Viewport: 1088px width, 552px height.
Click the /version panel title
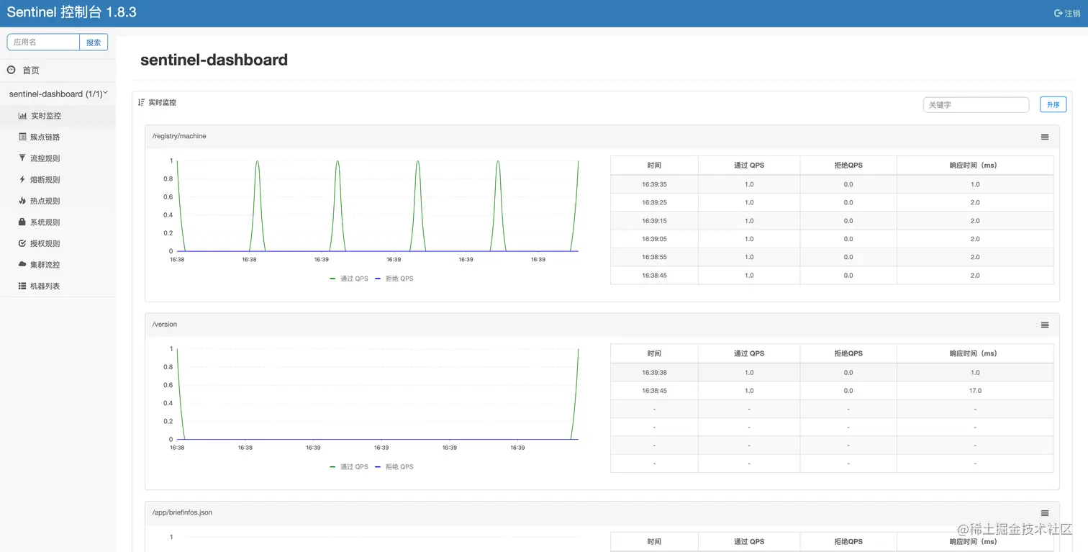pyautogui.click(x=165, y=325)
